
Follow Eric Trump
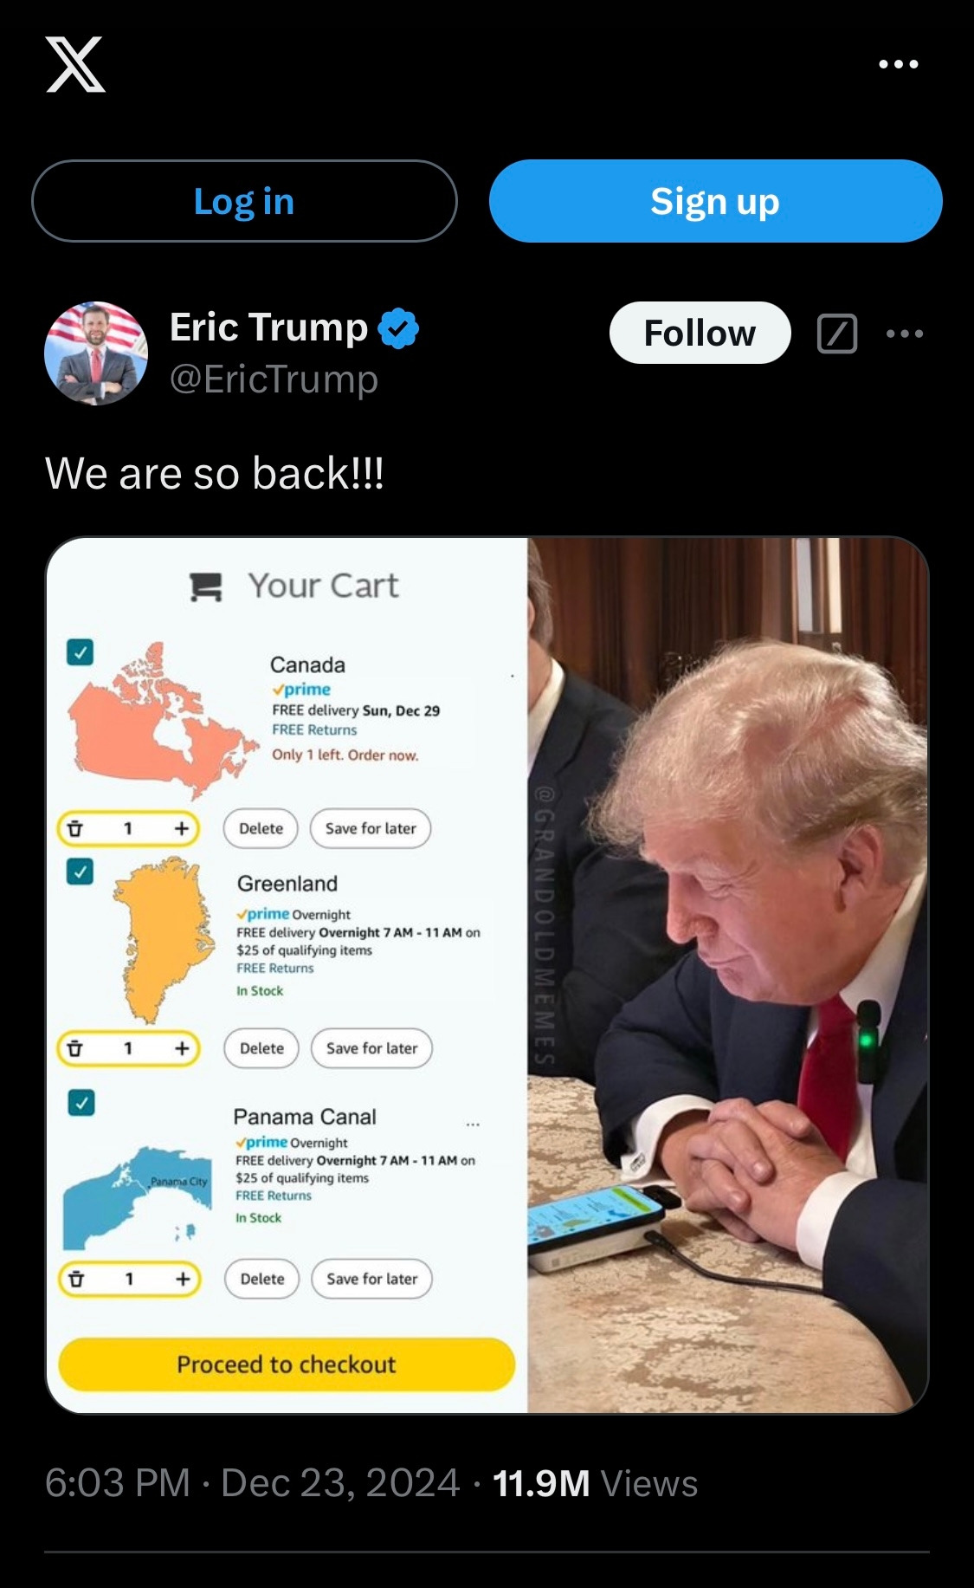pyautogui.click(x=700, y=333)
